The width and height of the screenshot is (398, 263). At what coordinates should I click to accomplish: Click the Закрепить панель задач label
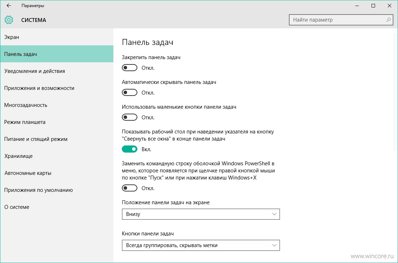tap(151, 57)
